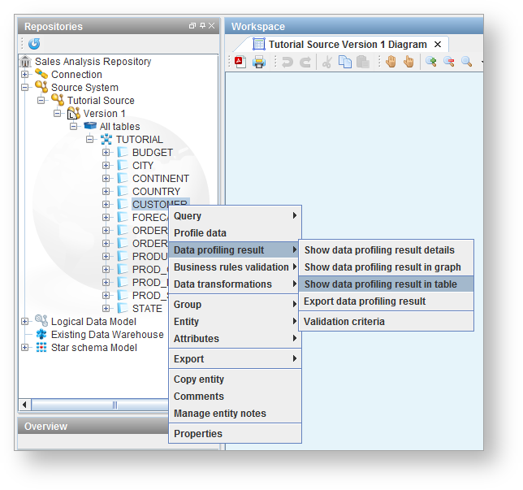This screenshot has height=490, width=523.
Task: Click the copy icon in toolbar
Action: pos(345,62)
